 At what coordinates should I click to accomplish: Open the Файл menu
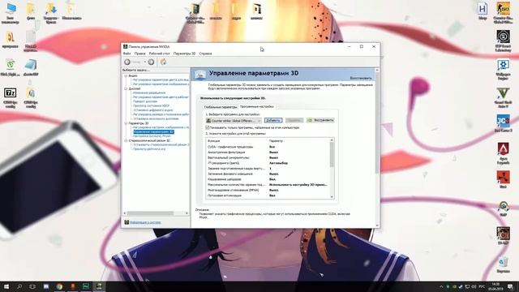click(127, 54)
